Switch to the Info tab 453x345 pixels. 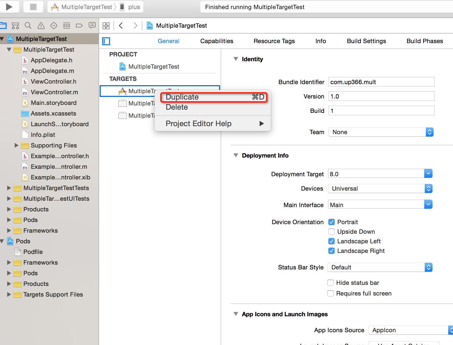pos(321,41)
